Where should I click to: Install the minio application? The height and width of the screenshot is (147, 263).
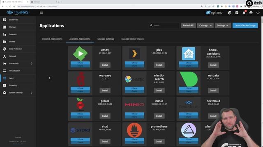tap(159, 116)
